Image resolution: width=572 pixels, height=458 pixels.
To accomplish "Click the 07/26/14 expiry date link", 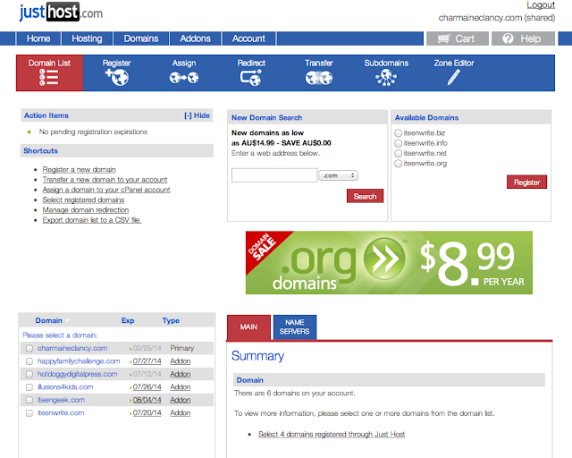I will [x=147, y=387].
